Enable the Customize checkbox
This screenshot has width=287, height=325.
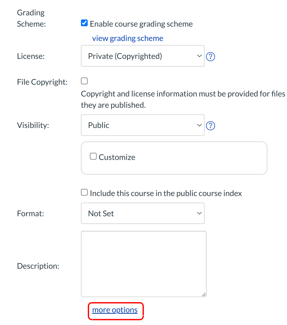(93, 156)
